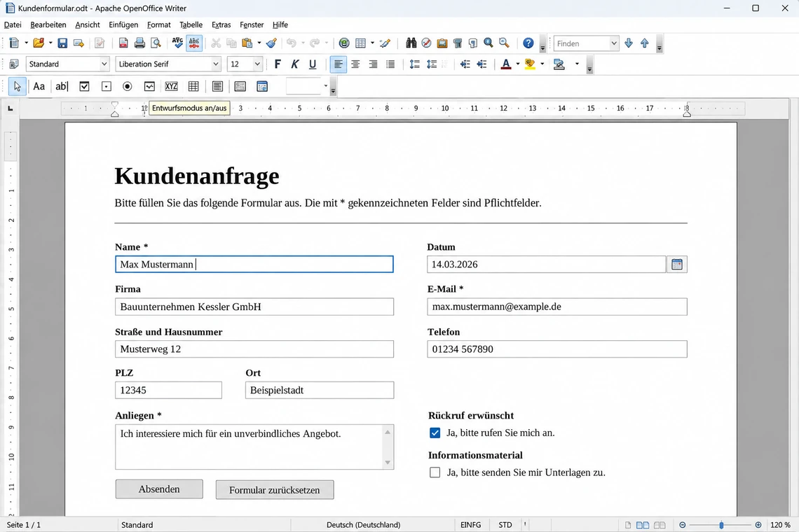Click the zoom slider handle
Screen dimensions: 799x532
click(721, 525)
